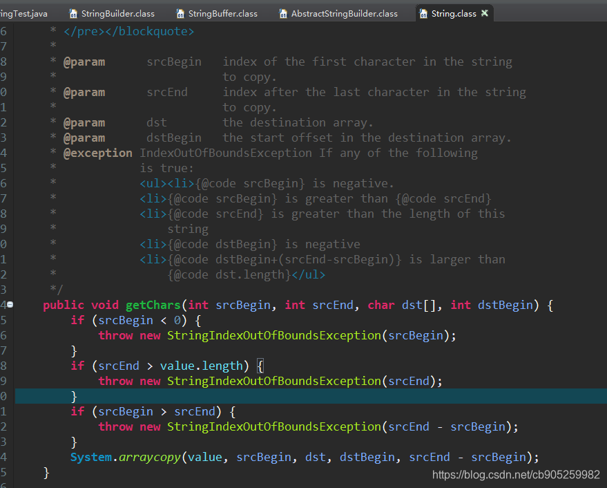Click the @param srcBegin Javadoc tag
This screenshot has width=607, height=488.
coord(84,62)
